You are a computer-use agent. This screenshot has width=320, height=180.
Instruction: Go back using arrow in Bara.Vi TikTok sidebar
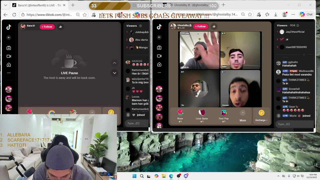[9, 37]
